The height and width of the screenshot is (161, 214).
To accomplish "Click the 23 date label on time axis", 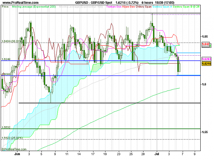I will coord(119,154).
